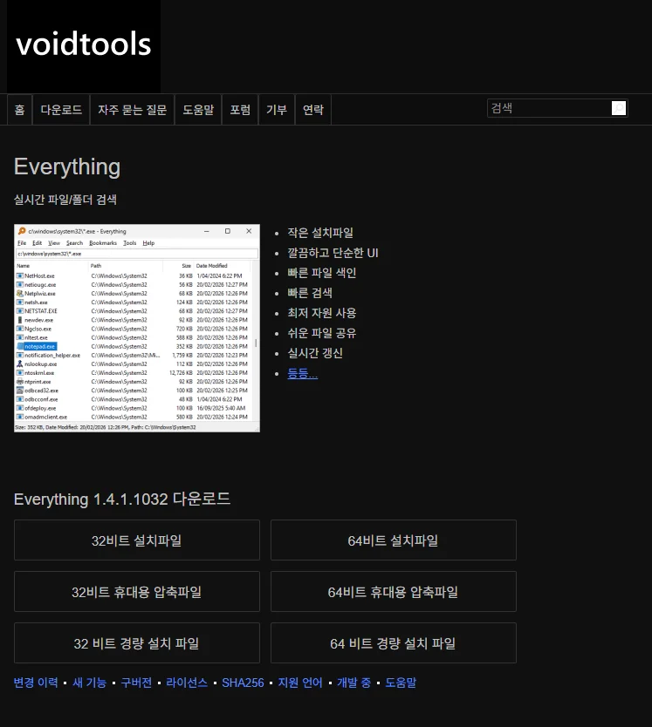This screenshot has height=727, width=652.
Task: Click the Everything 1.4.1.1032 다운로드 heading
Action: (122, 499)
